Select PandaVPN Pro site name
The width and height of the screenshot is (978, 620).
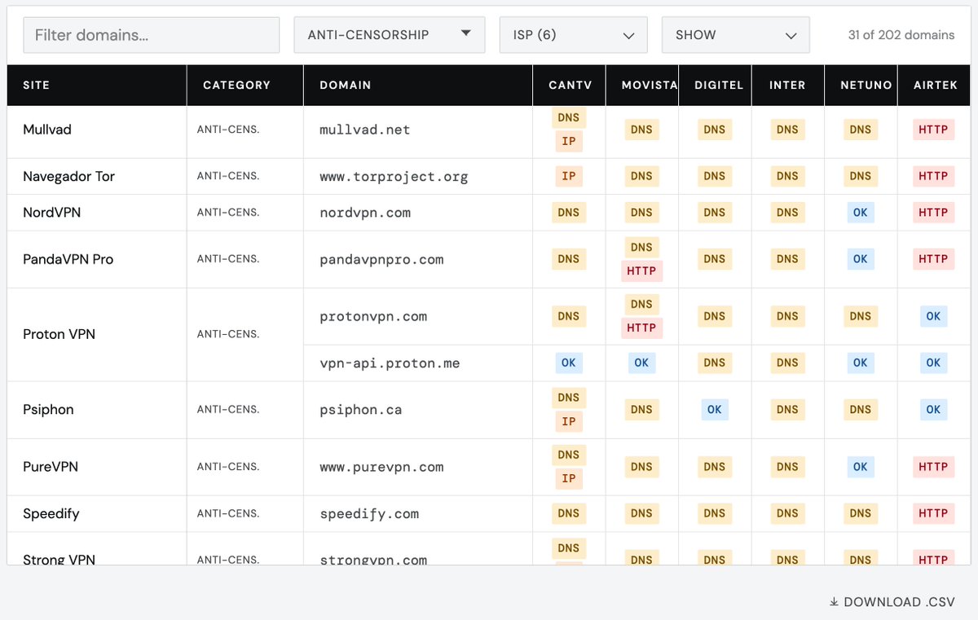(68, 259)
